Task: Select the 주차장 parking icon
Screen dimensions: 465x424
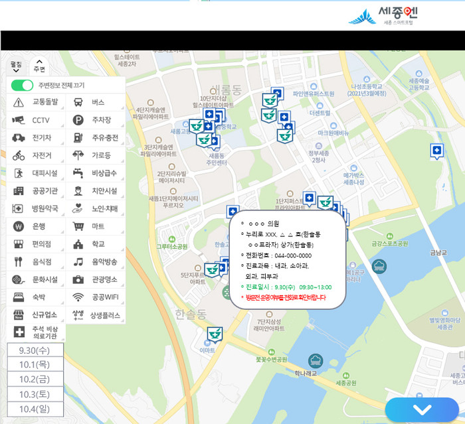Action: click(78, 120)
